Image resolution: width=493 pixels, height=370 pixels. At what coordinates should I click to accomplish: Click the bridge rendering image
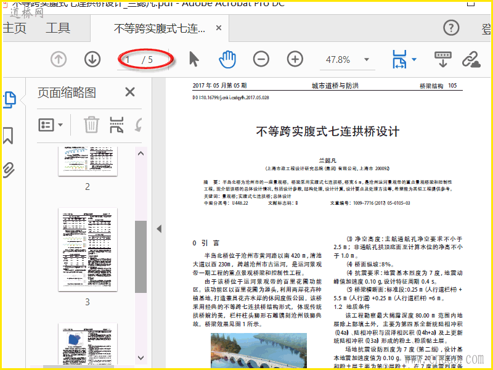(258, 350)
